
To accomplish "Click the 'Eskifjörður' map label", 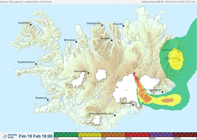I will click(172, 58).
